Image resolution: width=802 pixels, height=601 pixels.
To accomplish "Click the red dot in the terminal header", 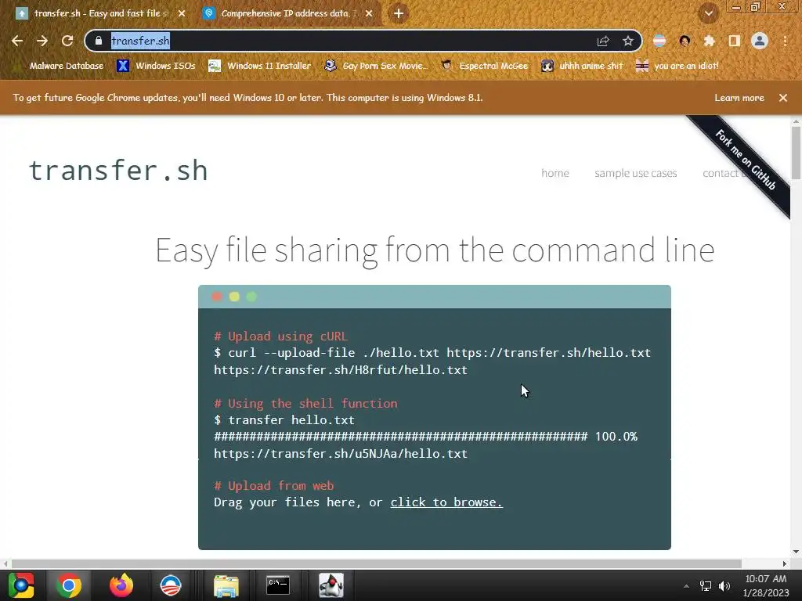I will point(217,297).
